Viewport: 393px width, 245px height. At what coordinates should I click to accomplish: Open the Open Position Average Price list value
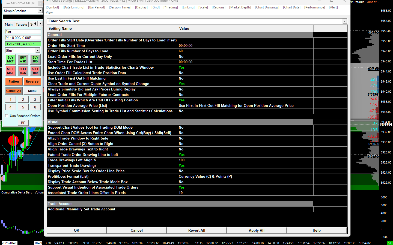click(246, 105)
